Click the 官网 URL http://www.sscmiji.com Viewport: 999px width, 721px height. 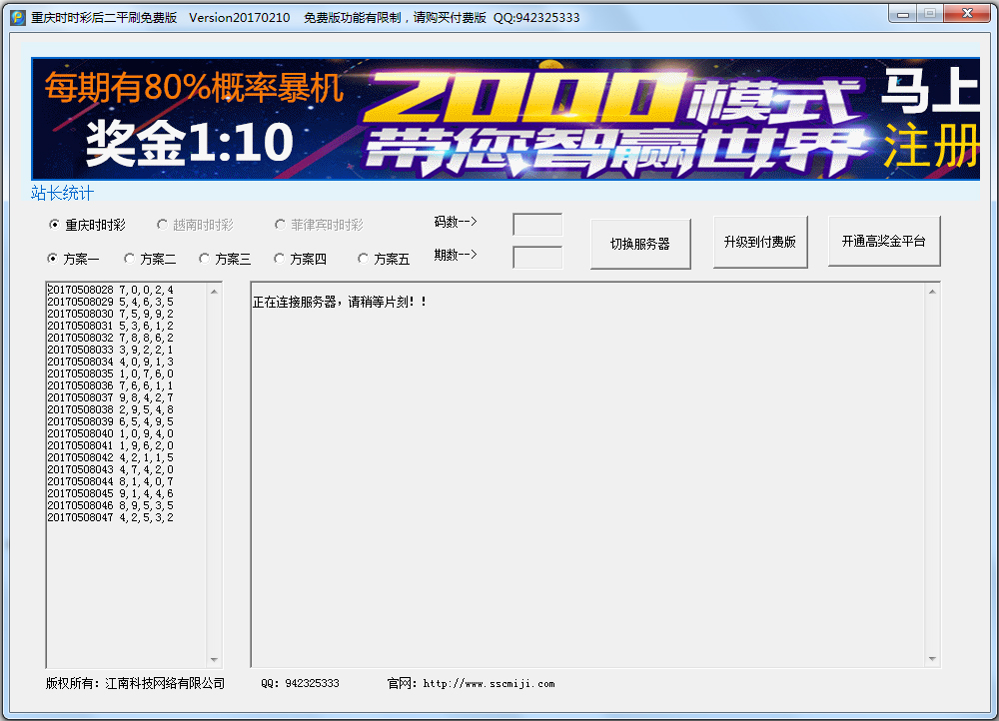point(489,683)
